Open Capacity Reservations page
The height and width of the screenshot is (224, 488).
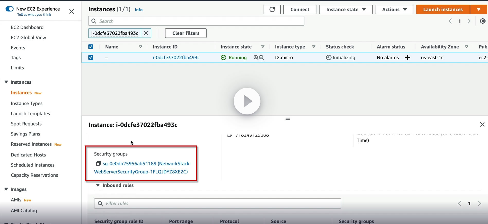[34, 175]
